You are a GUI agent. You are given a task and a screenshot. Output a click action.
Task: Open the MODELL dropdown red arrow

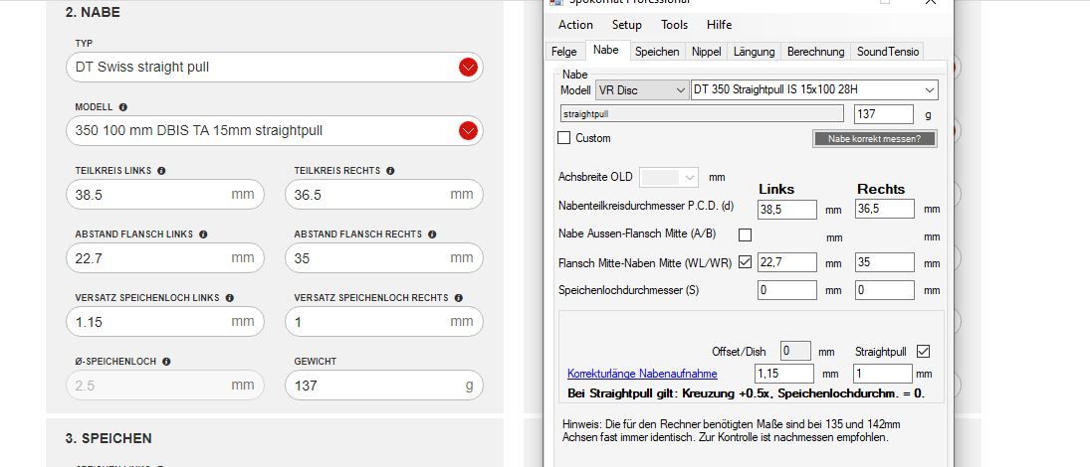click(x=468, y=130)
